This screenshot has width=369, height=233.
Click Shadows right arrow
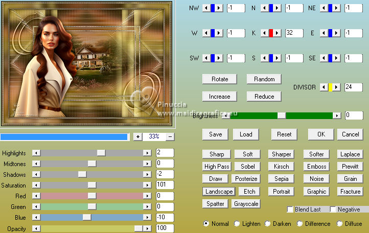[x=147, y=174]
